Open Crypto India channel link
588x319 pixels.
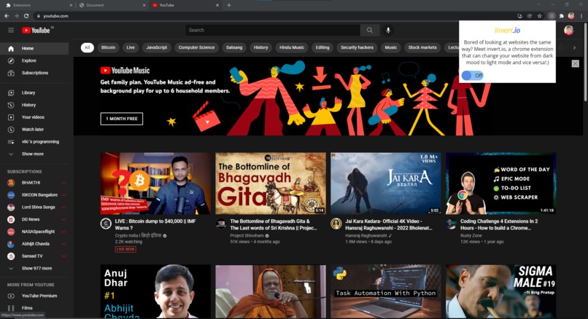point(138,235)
